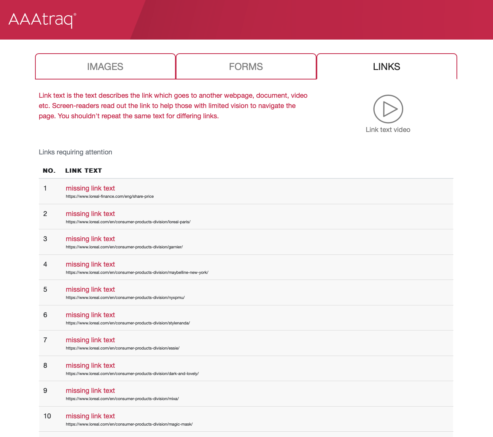This screenshot has width=493, height=437.
Task: Click the loreal-finance.com share-price URL
Action: 110,197
